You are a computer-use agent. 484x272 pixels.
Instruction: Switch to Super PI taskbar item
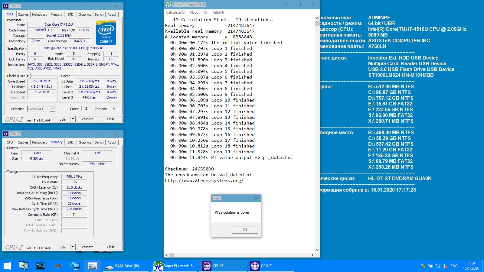point(175,266)
